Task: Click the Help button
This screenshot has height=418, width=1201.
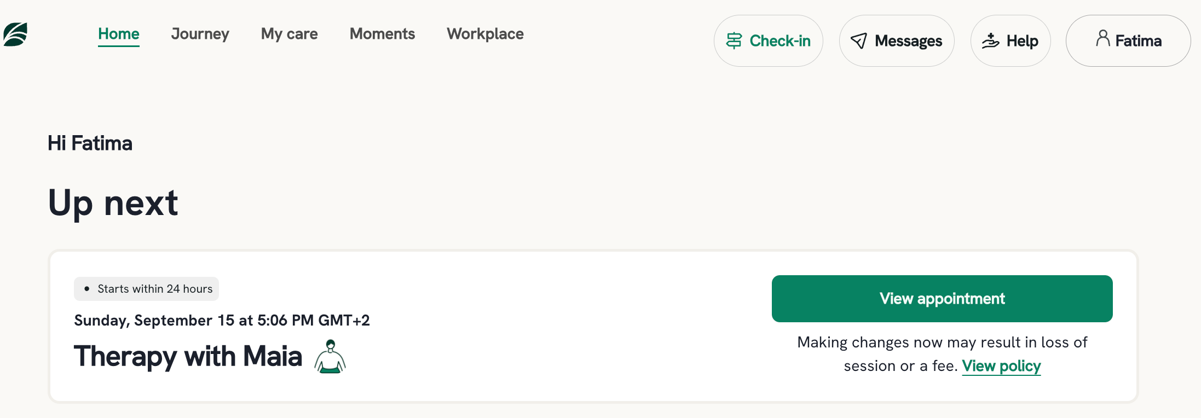Action: tap(1011, 41)
